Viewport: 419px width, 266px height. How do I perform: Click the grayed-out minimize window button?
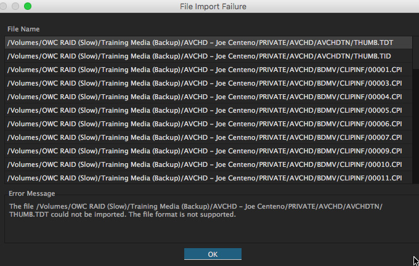point(15,6)
